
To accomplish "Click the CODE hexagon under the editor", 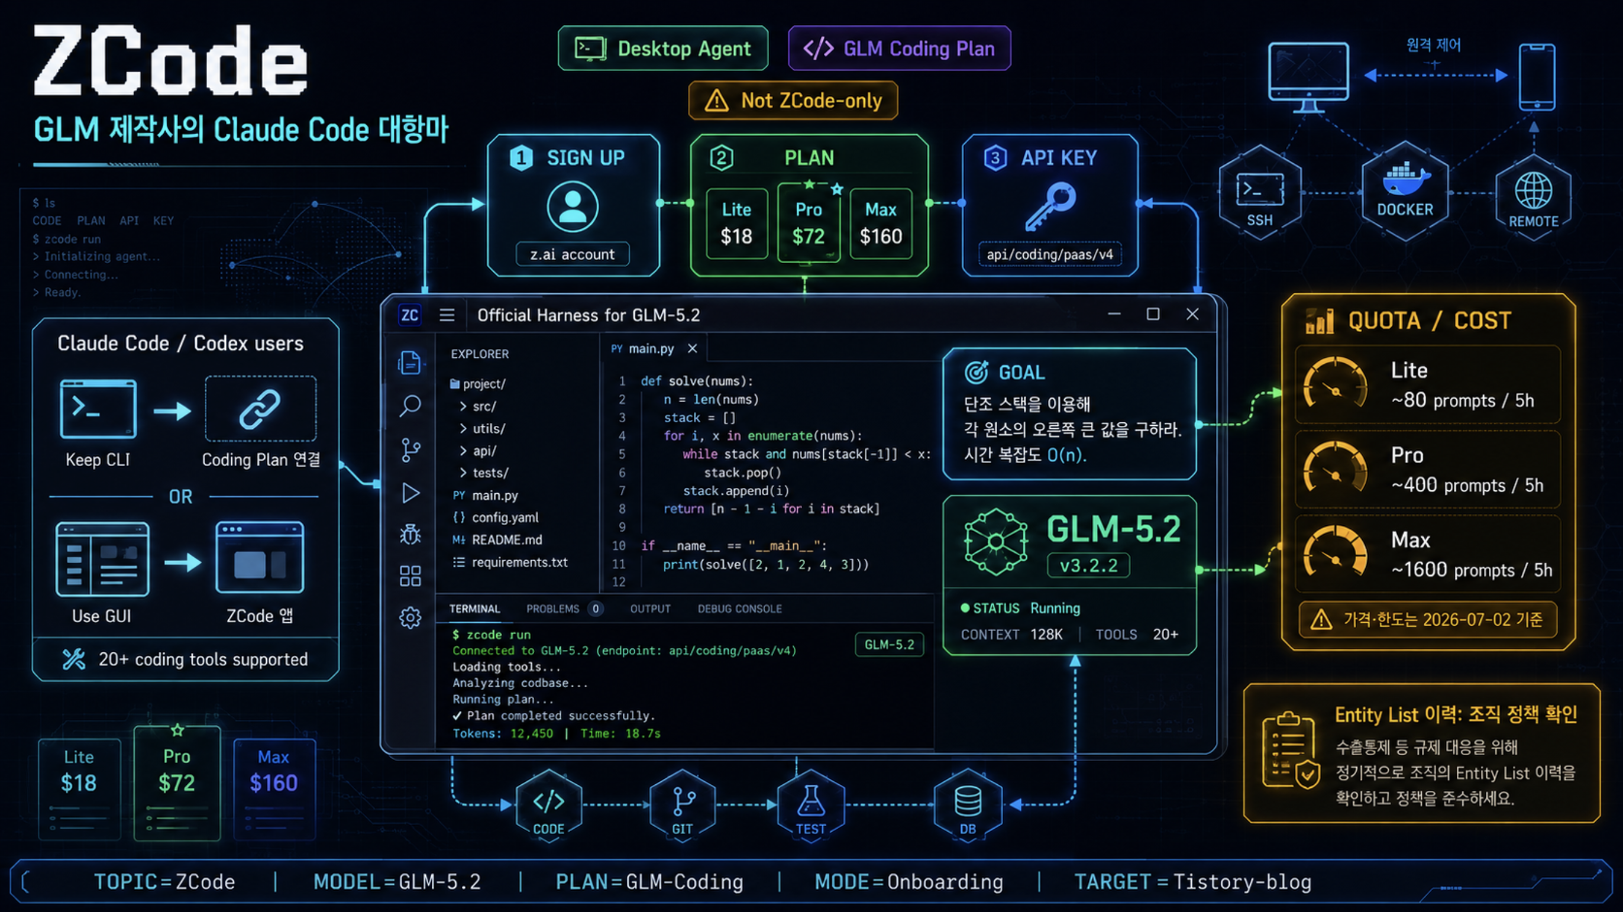I will click(549, 806).
